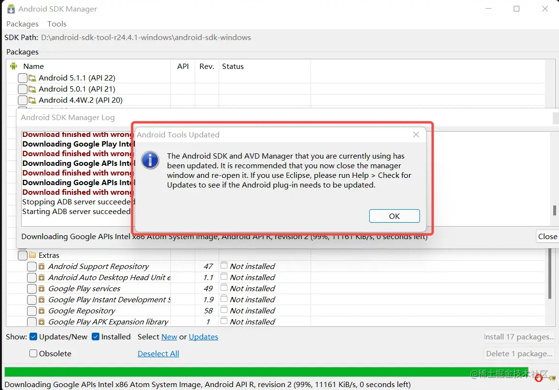This screenshot has height=390, width=559.
Task: Open the Tools menu
Action: [57, 24]
